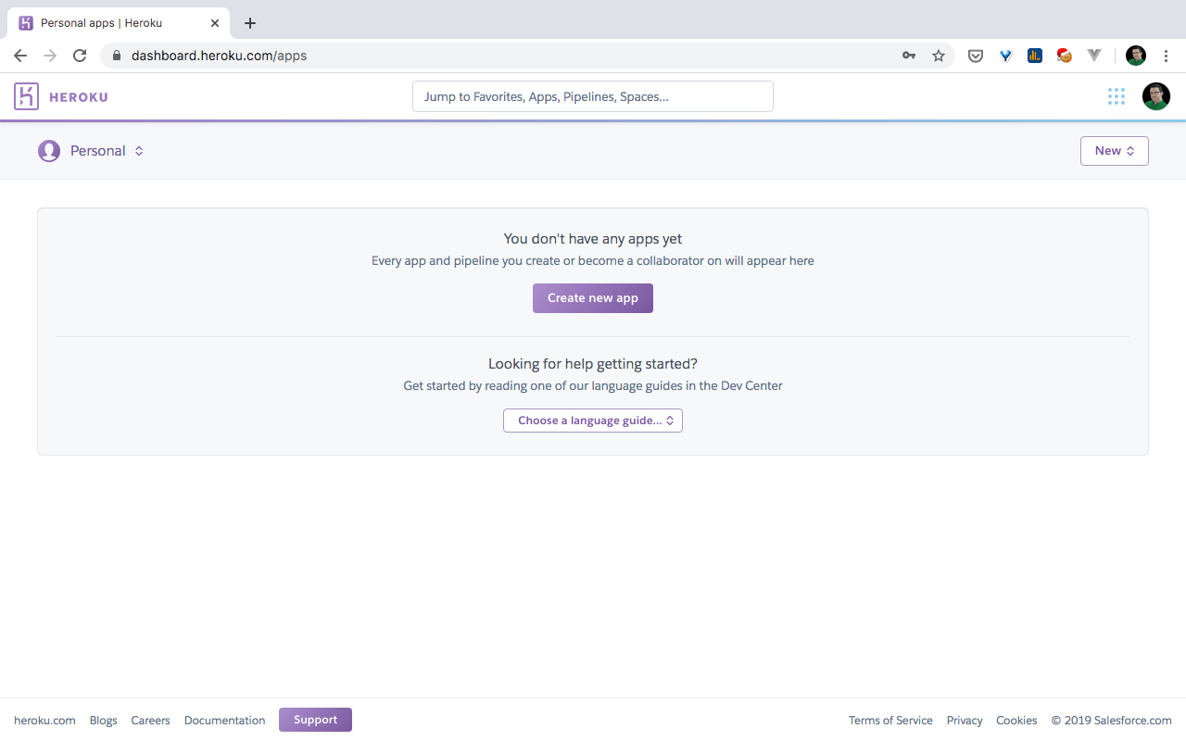Screen dimensions: 1186x741
Task: Click the Jump to Favorites search field
Action: 592,95
